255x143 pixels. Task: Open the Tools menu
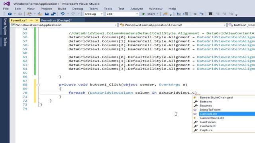pos(108,9)
